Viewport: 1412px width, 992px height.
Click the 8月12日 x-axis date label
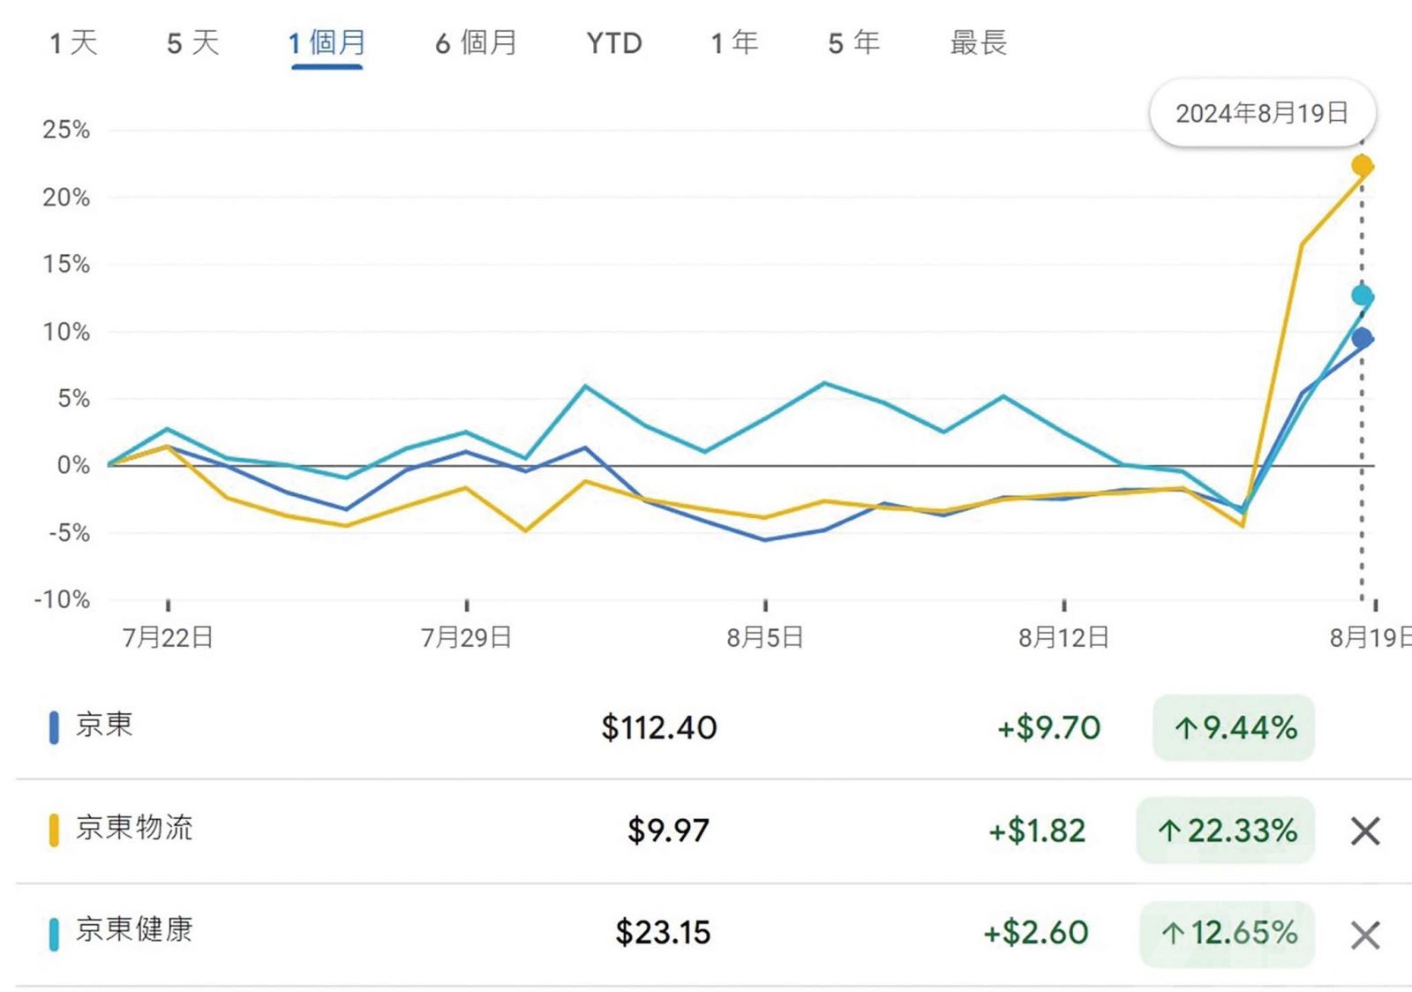point(1063,637)
